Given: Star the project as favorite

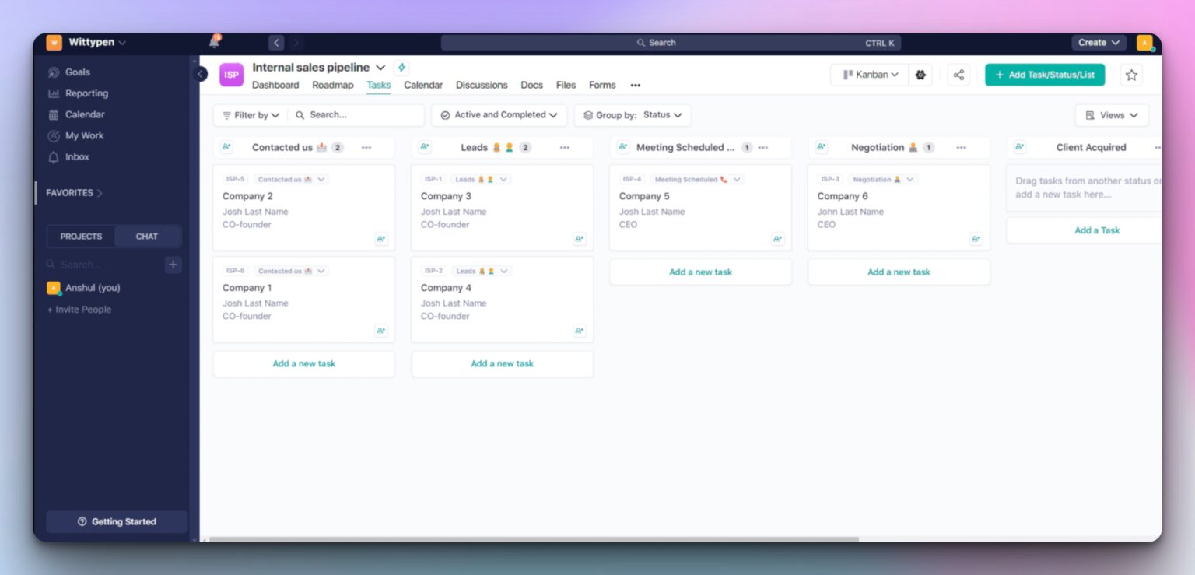Looking at the screenshot, I should pyautogui.click(x=1131, y=75).
